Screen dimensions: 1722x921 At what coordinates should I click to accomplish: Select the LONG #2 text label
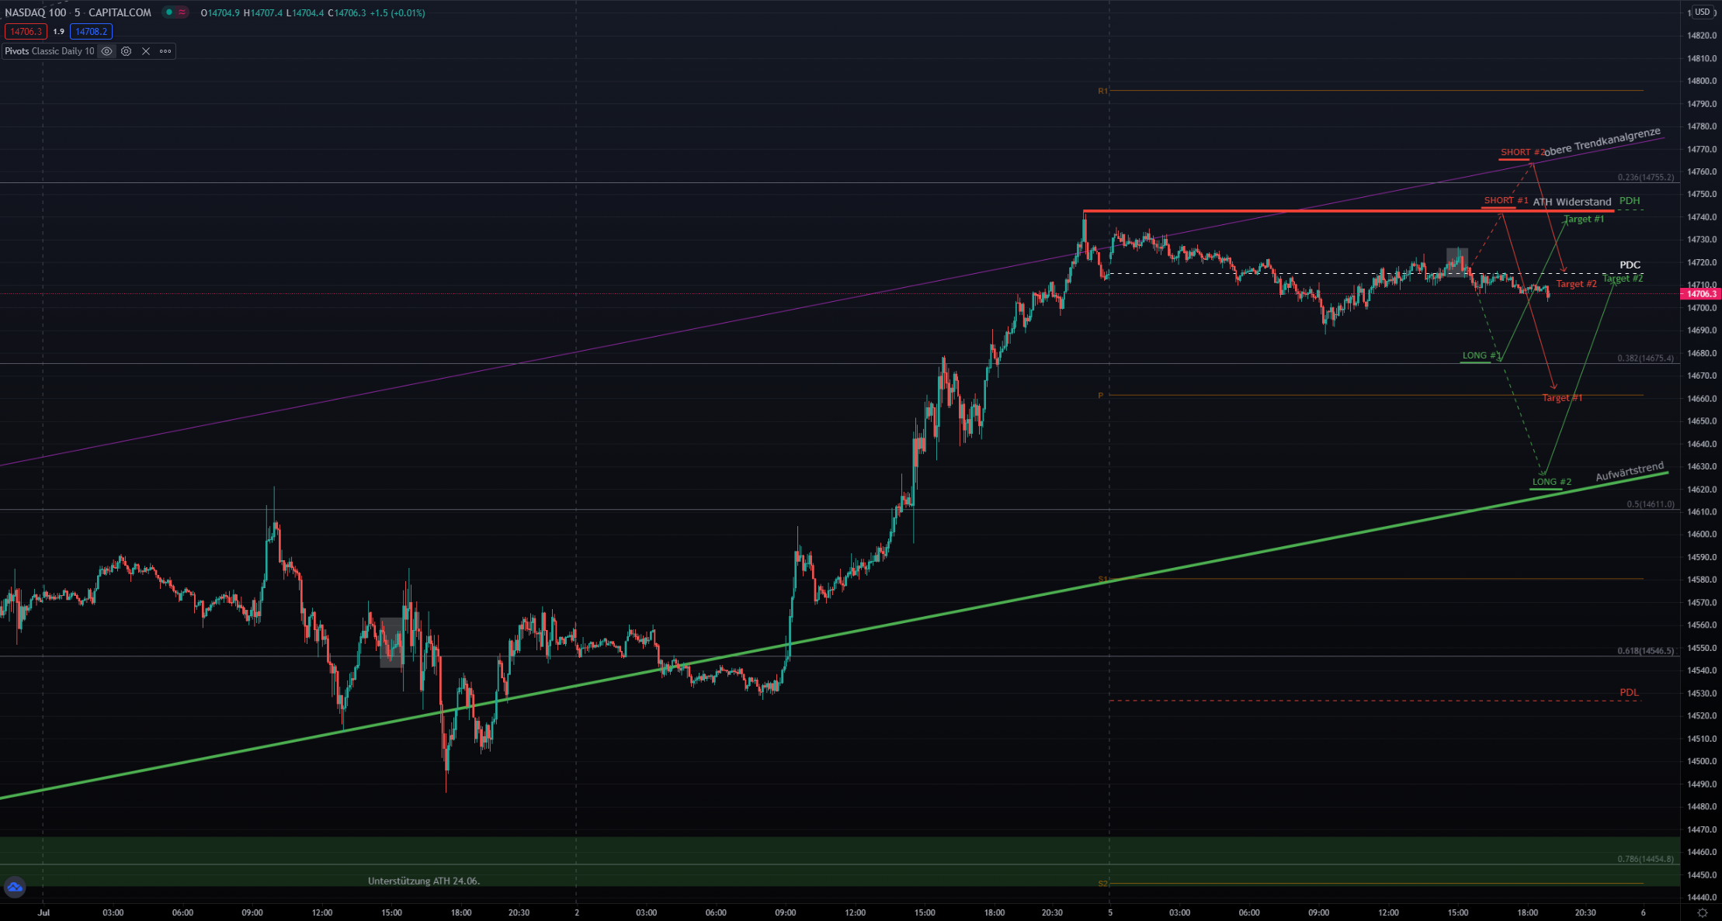pyautogui.click(x=1551, y=482)
